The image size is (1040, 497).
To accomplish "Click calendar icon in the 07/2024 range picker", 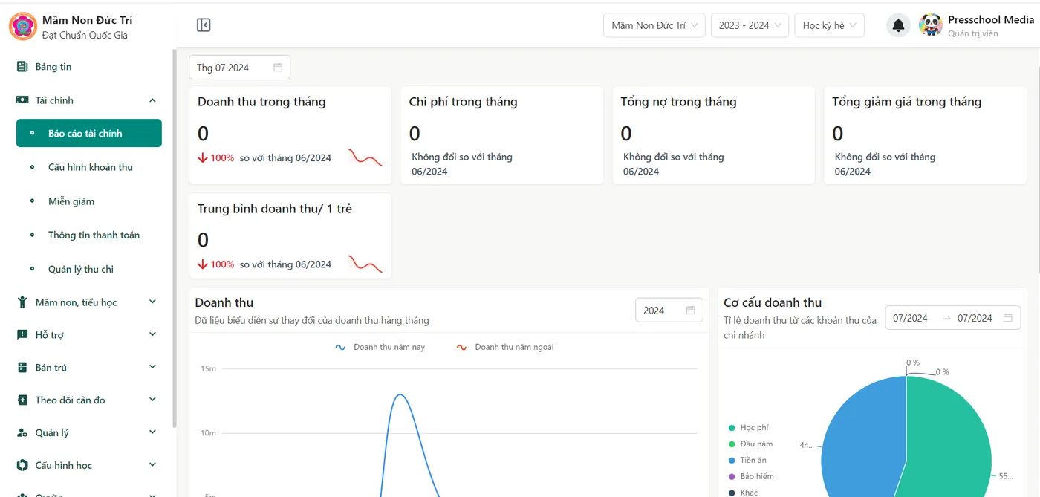I will click(1008, 318).
